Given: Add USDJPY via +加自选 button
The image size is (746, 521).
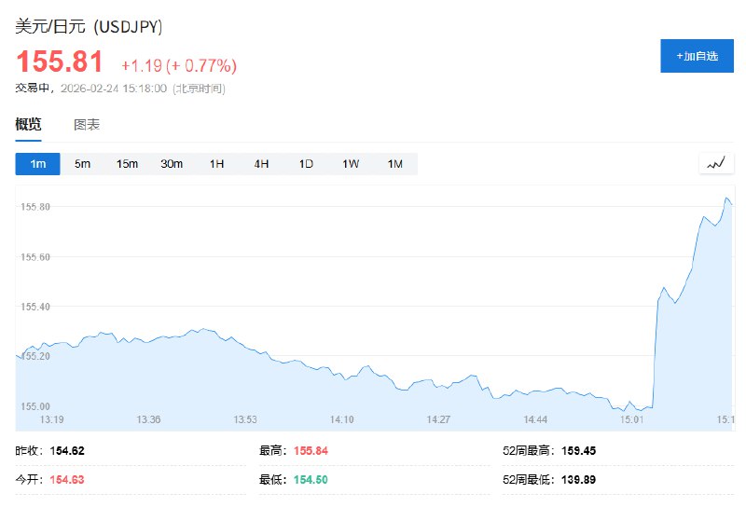Looking at the screenshot, I should pyautogui.click(x=697, y=56).
